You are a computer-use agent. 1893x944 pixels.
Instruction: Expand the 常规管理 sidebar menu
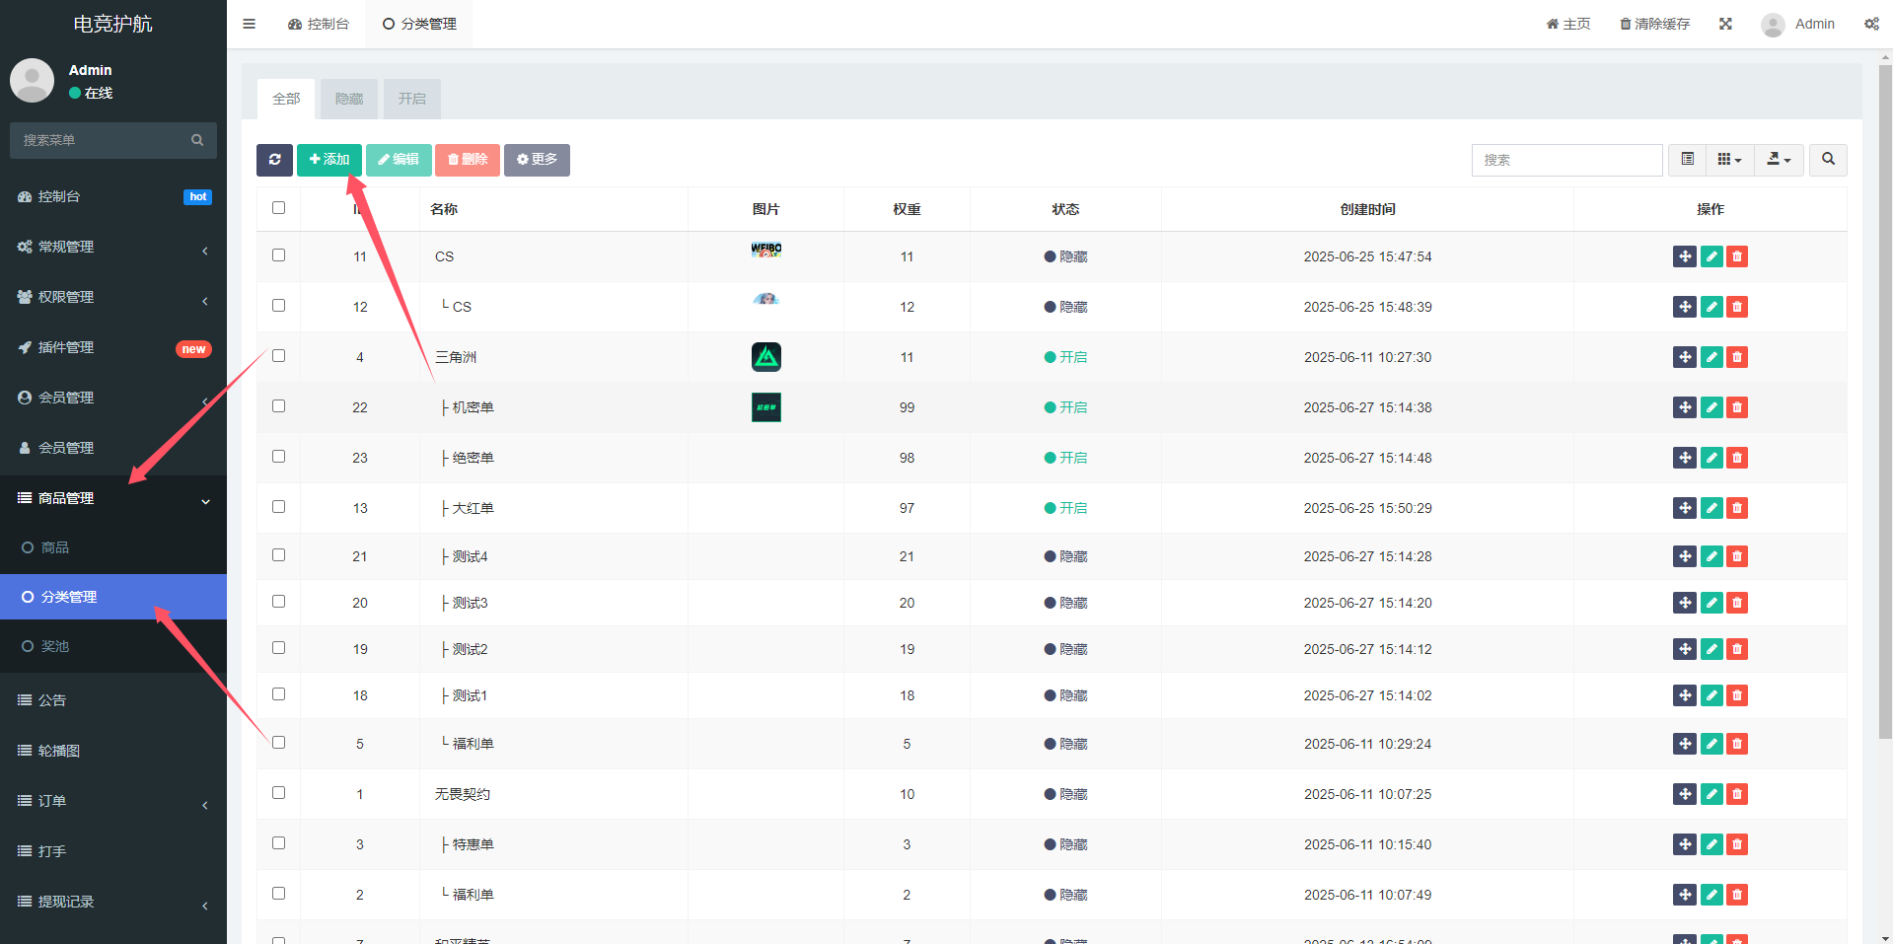click(113, 248)
